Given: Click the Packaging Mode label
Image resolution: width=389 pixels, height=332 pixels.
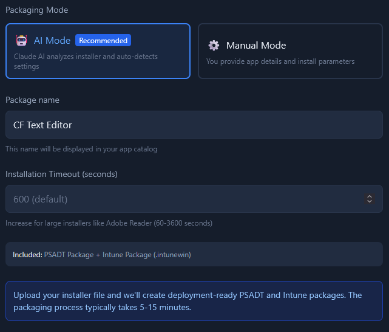Looking at the screenshot, I should tap(37, 10).
